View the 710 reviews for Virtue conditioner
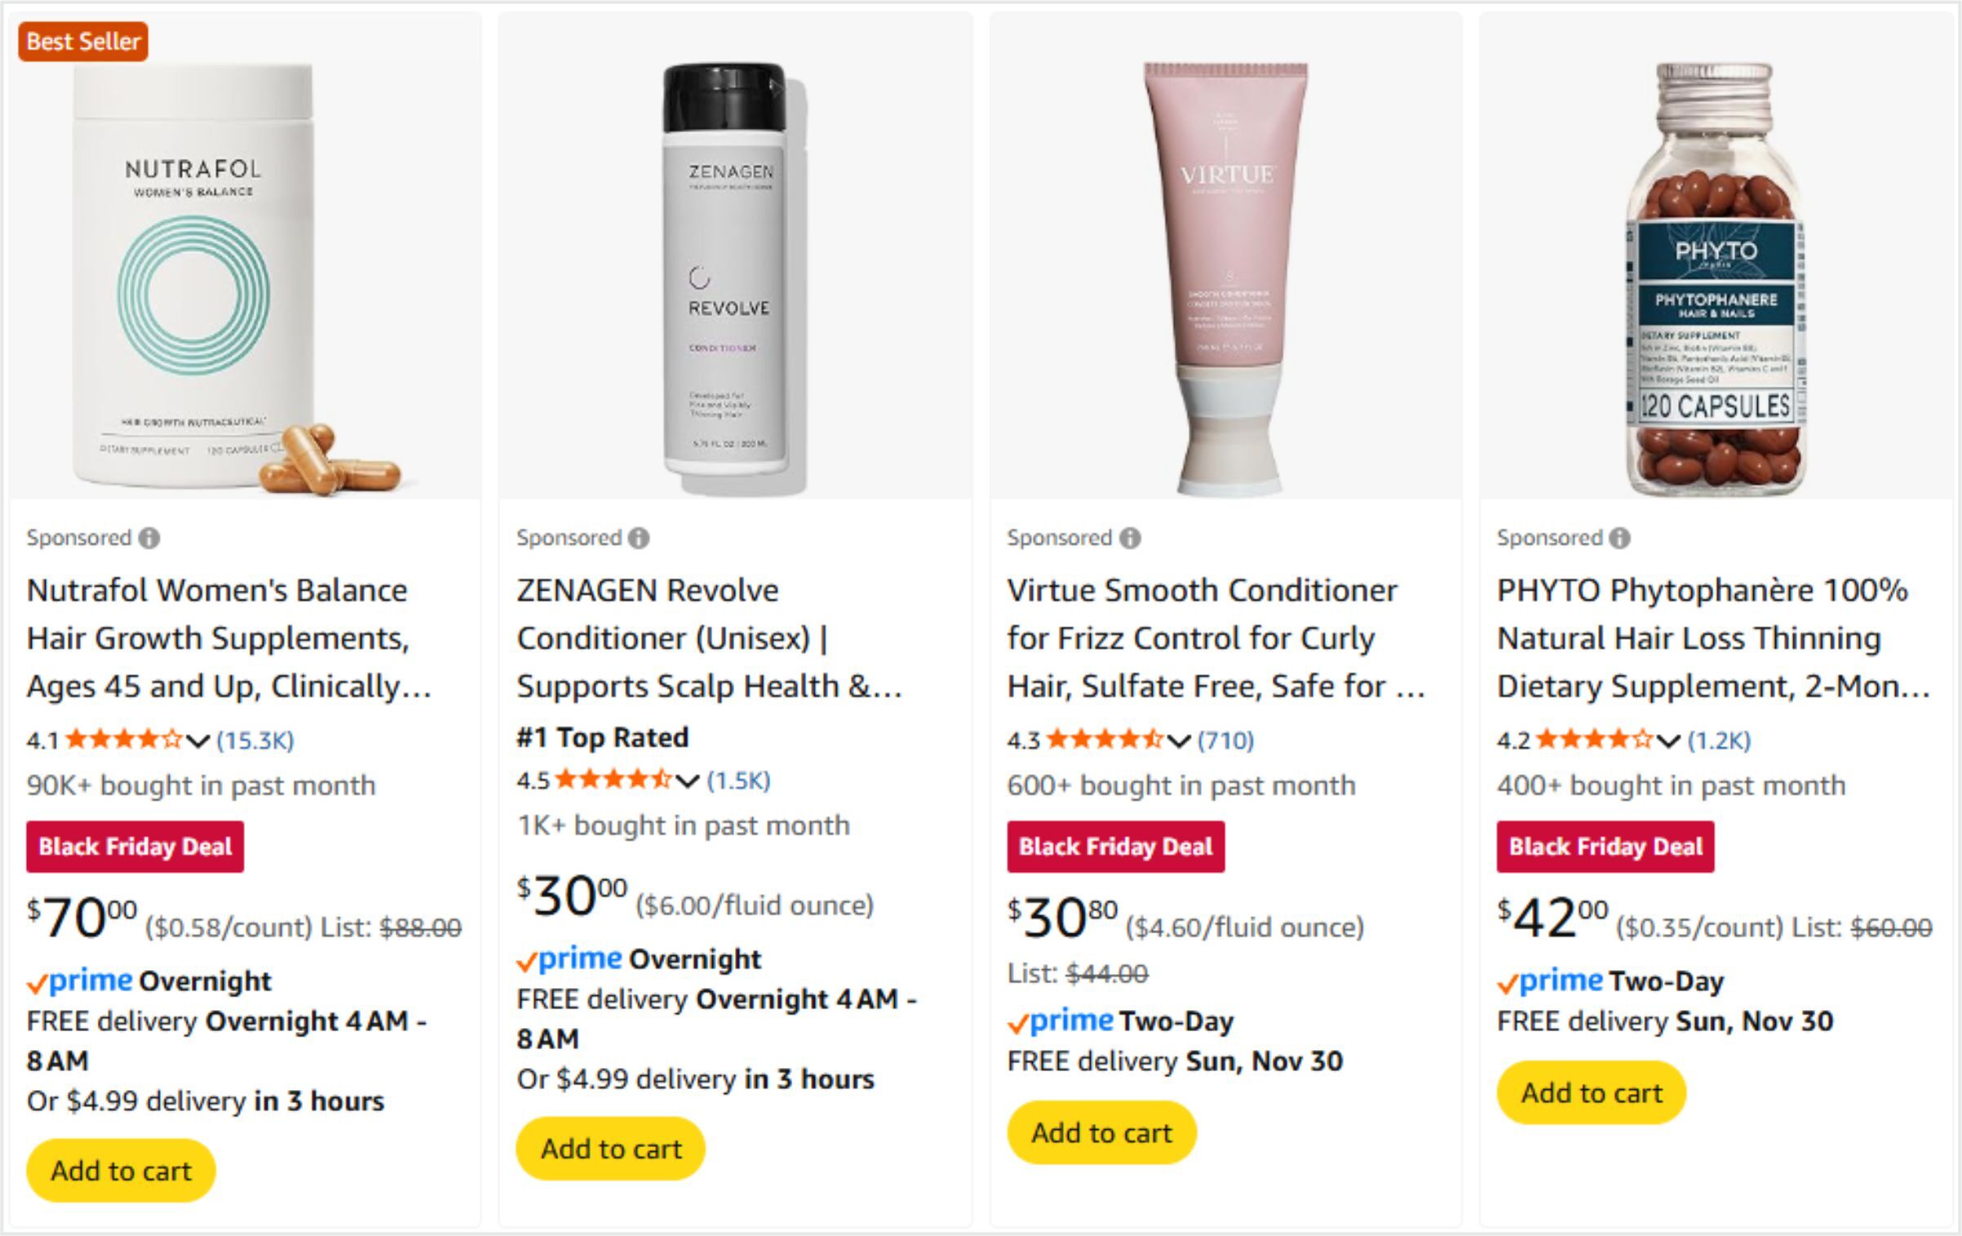 point(1225,740)
